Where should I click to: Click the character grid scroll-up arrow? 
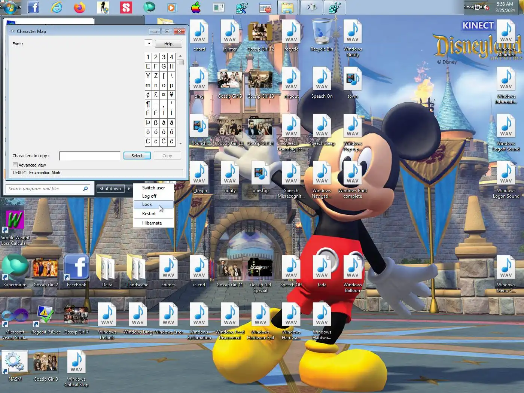tap(180, 56)
